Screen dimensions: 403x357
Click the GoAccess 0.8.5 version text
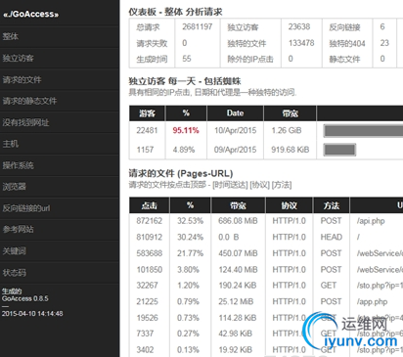click(25, 298)
